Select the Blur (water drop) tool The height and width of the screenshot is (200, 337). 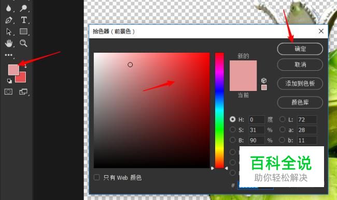point(8,8)
